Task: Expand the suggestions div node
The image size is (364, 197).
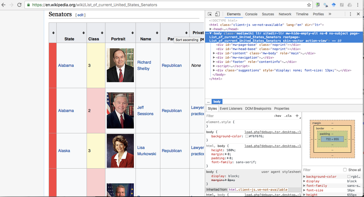Action: pyautogui.click(x=214, y=70)
